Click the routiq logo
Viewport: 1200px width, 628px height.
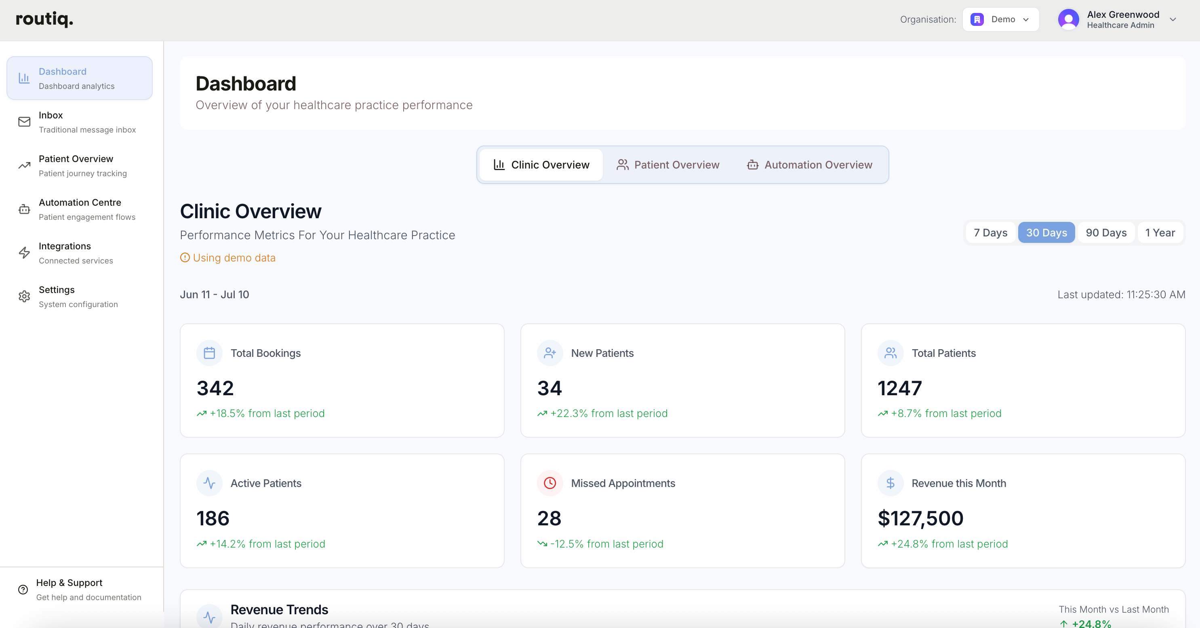pyautogui.click(x=44, y=19)
